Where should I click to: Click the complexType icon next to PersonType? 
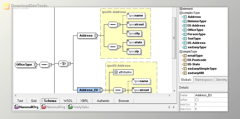(184, 34)
